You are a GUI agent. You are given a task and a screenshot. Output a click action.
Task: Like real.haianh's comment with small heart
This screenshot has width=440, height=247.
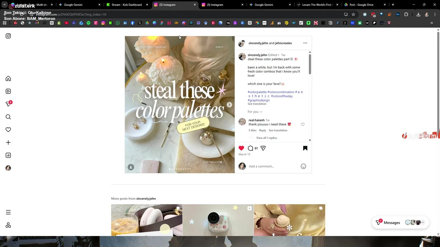click(x=302, y=125)
